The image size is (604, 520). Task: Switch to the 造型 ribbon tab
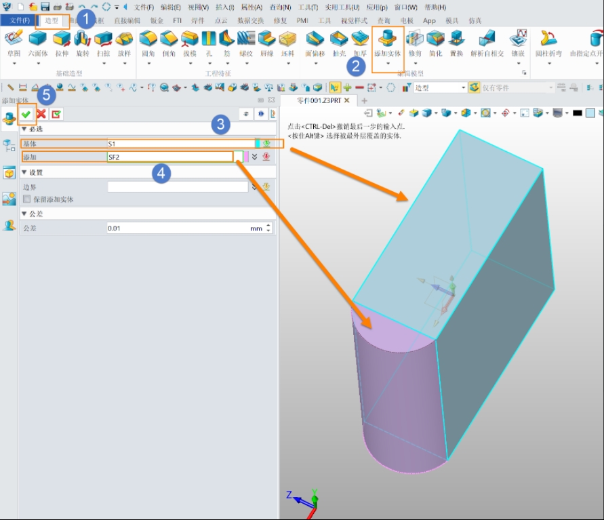pyautogui.click(x=52, y=20)
